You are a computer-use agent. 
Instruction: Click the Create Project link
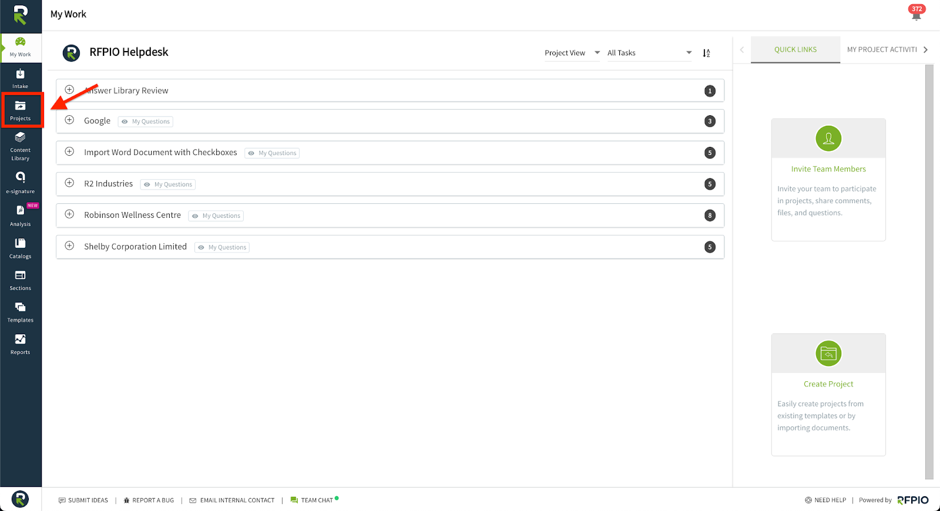click(x=828, y=384)
